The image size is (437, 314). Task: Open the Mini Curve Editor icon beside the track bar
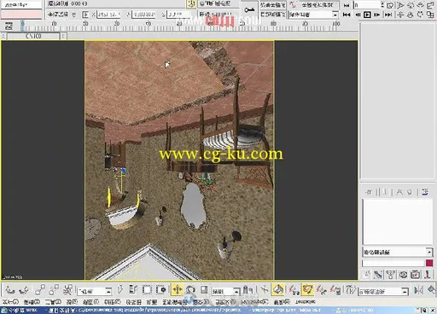click(9, 26)
